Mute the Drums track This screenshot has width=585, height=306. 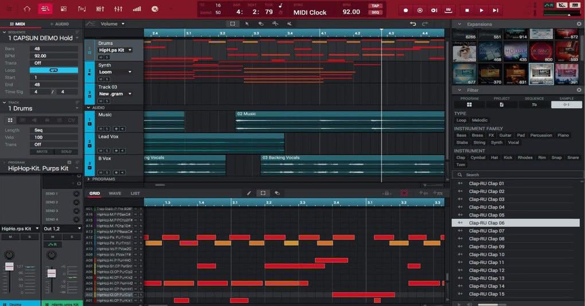coord(101,57)
